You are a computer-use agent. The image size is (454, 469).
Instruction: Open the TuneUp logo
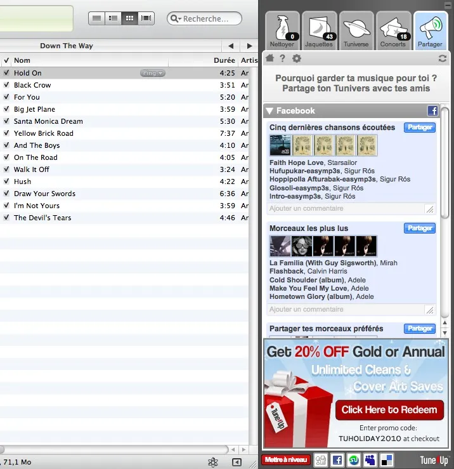pyautogui.click(x=434, y=460)
